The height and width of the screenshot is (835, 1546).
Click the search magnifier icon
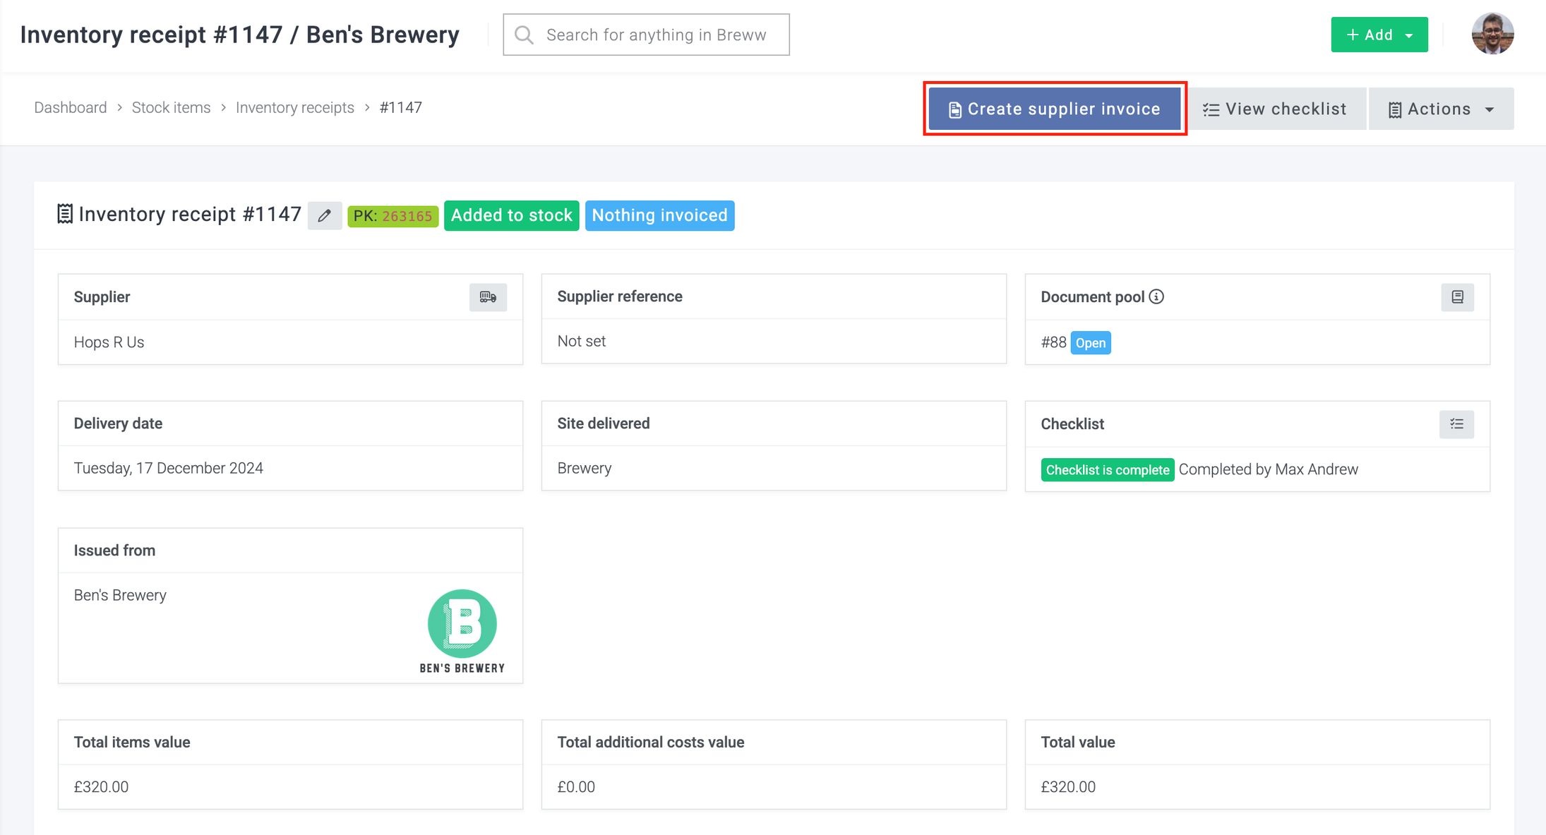524,35
